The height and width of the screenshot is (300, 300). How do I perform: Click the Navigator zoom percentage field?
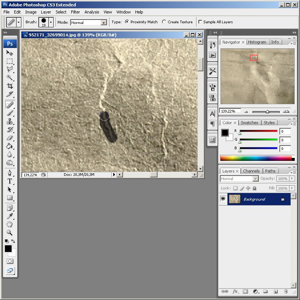click(230, 111)
